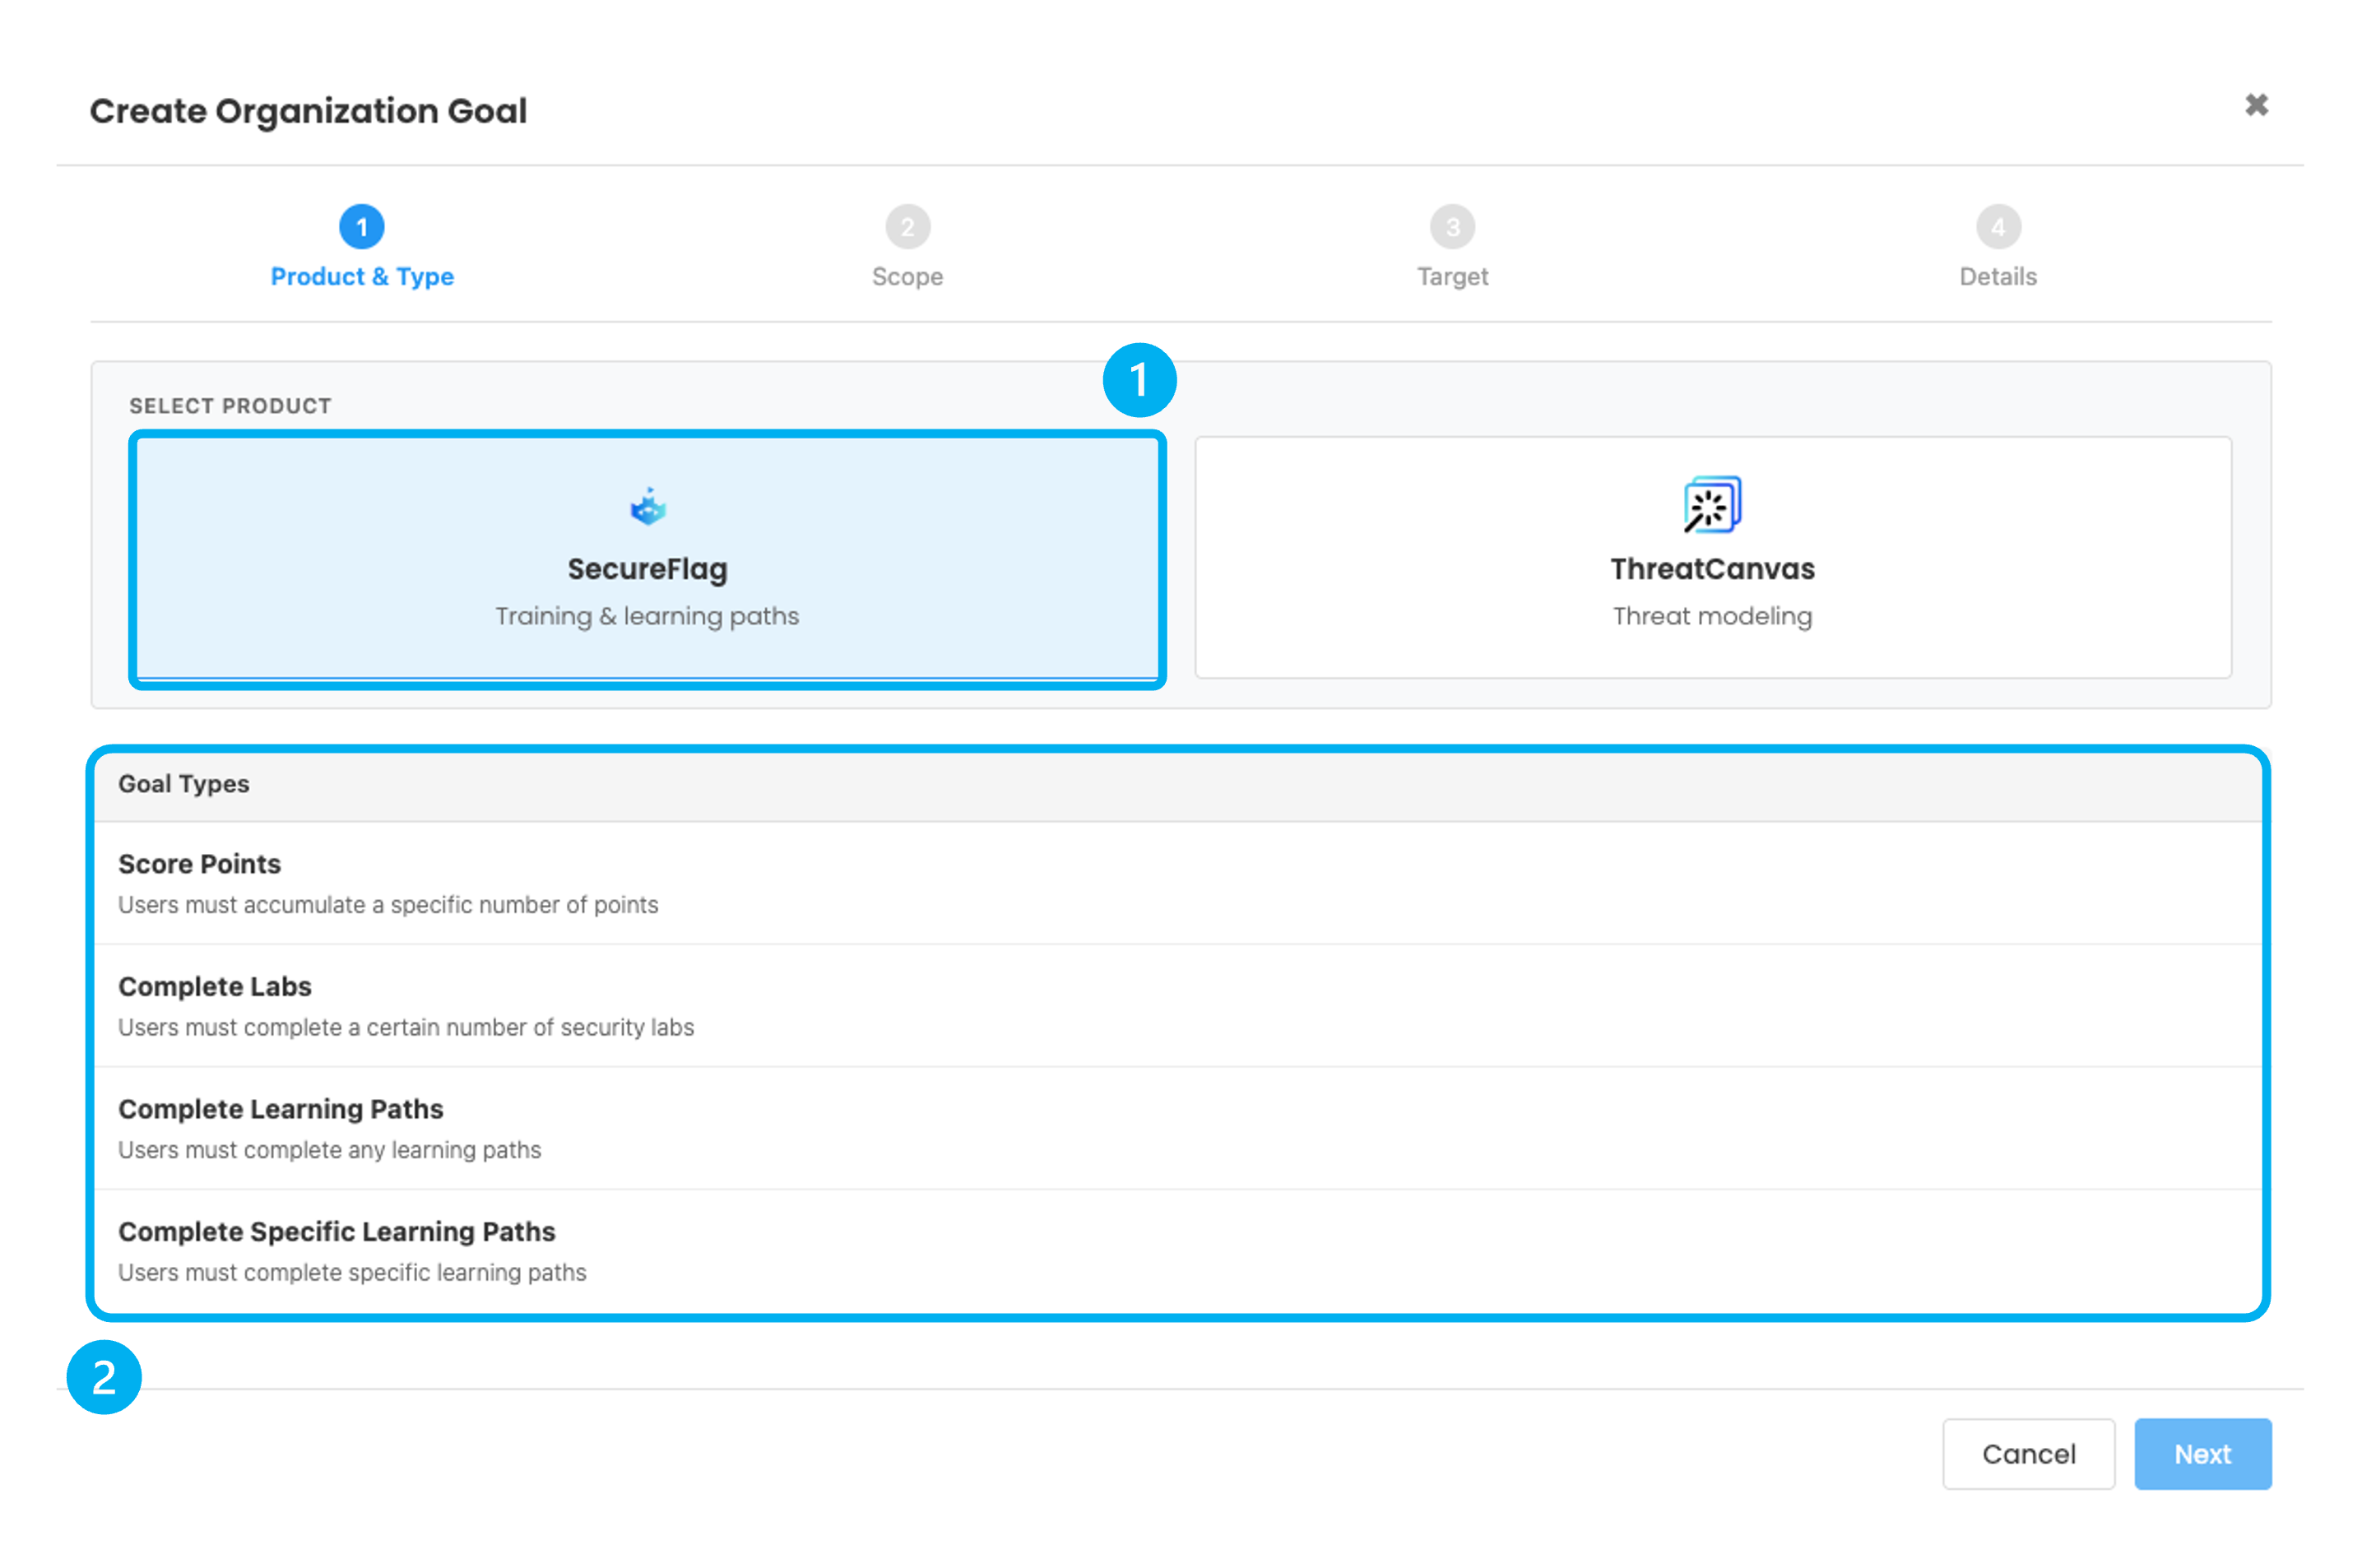Image resolution: width=2371 pixels, height=1568 pixels.
Task: Pick Complete Specific Learning Paths option
Action: coord(1178,1250)
